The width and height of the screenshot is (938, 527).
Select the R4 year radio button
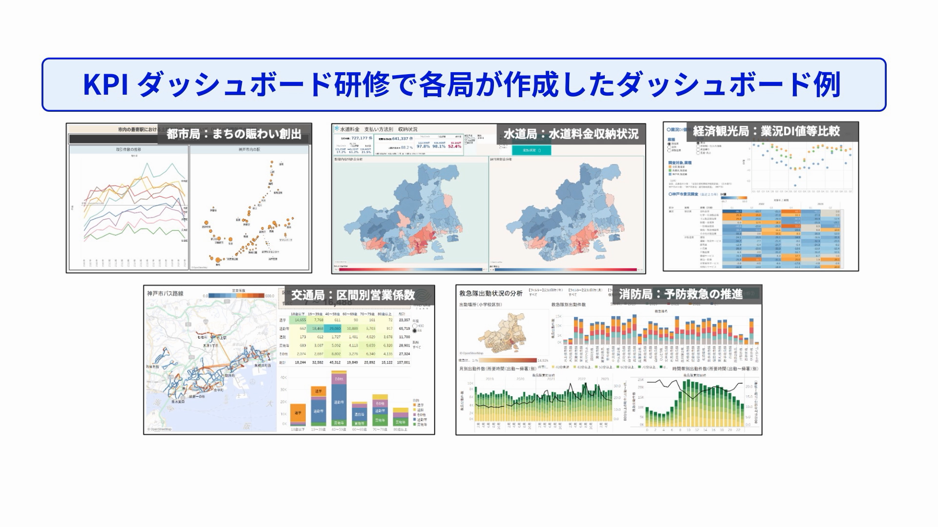point(415,331)
